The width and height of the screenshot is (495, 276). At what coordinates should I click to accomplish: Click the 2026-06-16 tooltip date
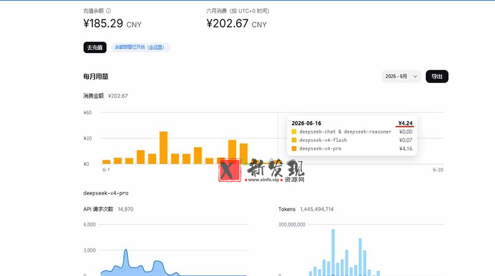coord(306,123)
